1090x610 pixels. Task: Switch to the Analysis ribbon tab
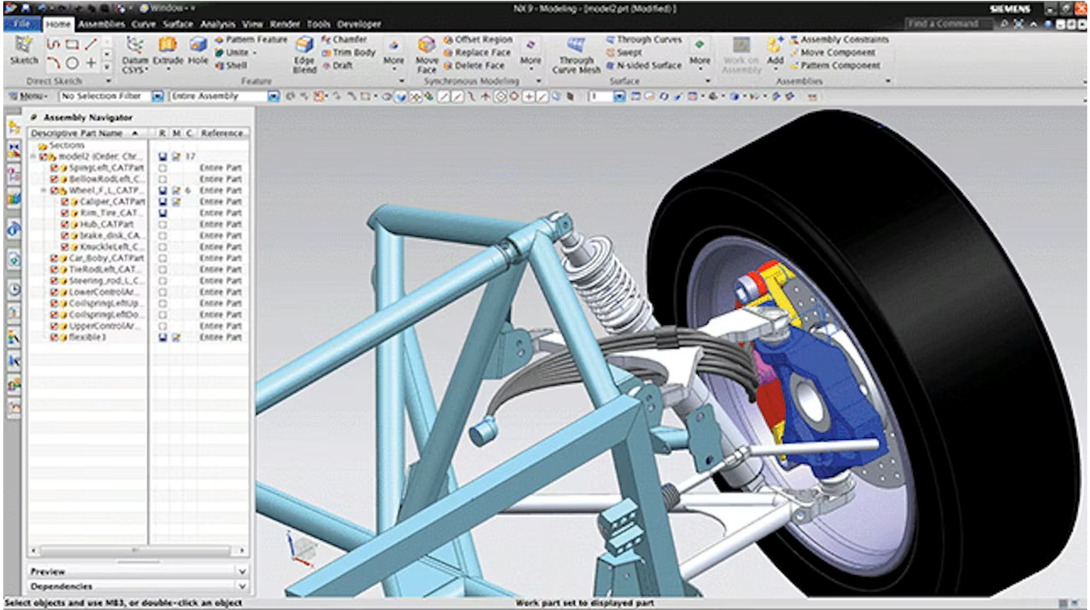(x=218, y=24)
